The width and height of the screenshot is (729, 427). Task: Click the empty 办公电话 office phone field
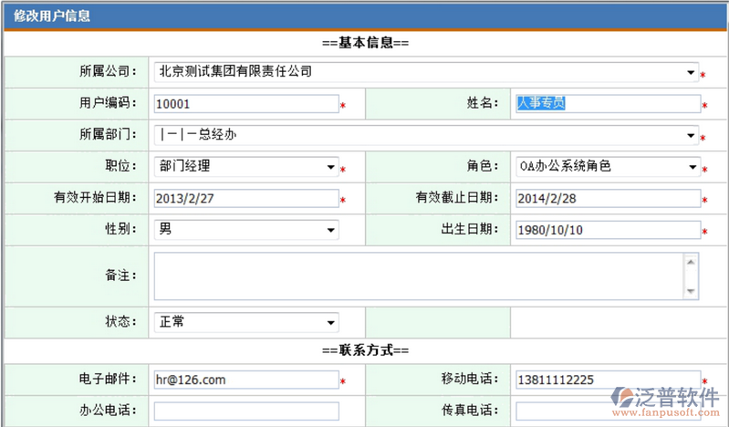click(245, 411)
